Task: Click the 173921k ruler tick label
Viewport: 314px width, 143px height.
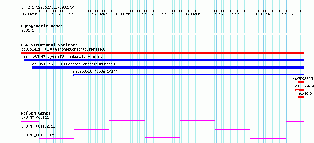Action: (30, 14)
